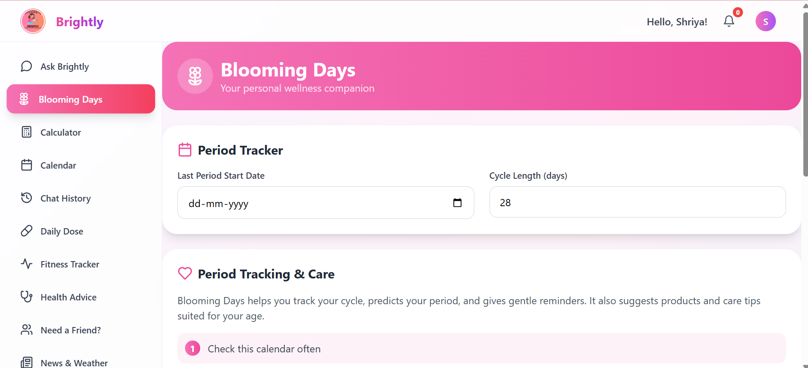Open the date picker calendar button
This screenshot has width=808, height=368.
[x=457, y=203]
